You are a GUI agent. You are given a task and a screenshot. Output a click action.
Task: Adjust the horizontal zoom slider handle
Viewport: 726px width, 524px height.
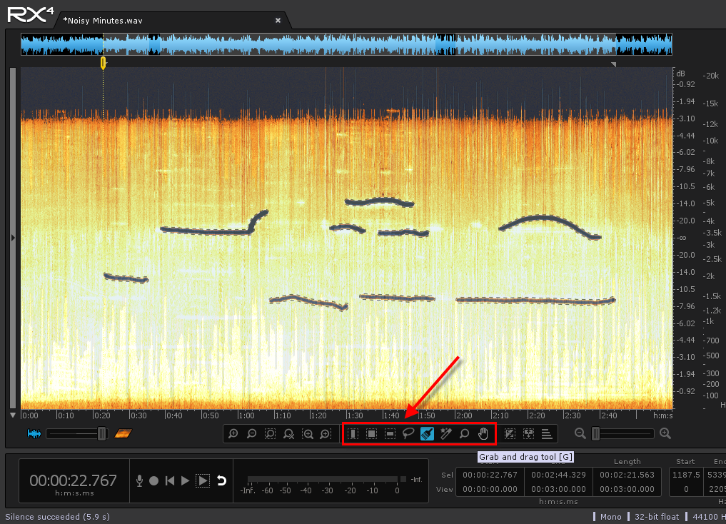coord(596,434)
